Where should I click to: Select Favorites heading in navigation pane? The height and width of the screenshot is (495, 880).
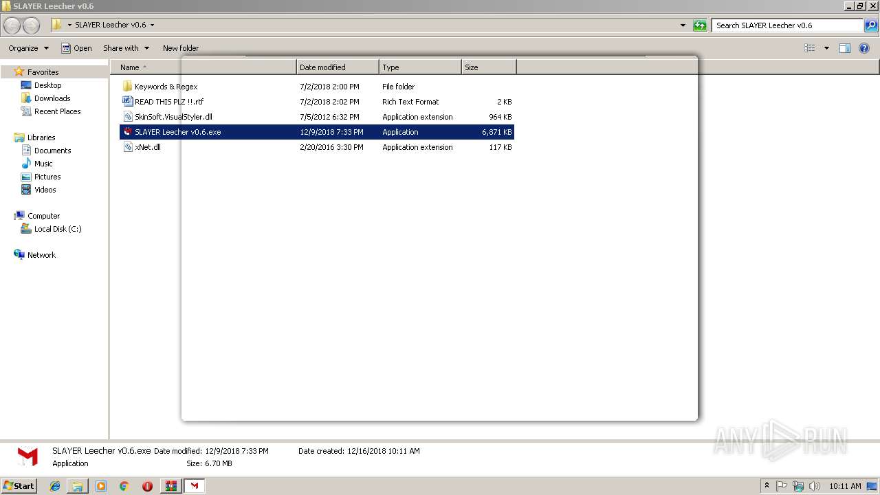[43, 72]
